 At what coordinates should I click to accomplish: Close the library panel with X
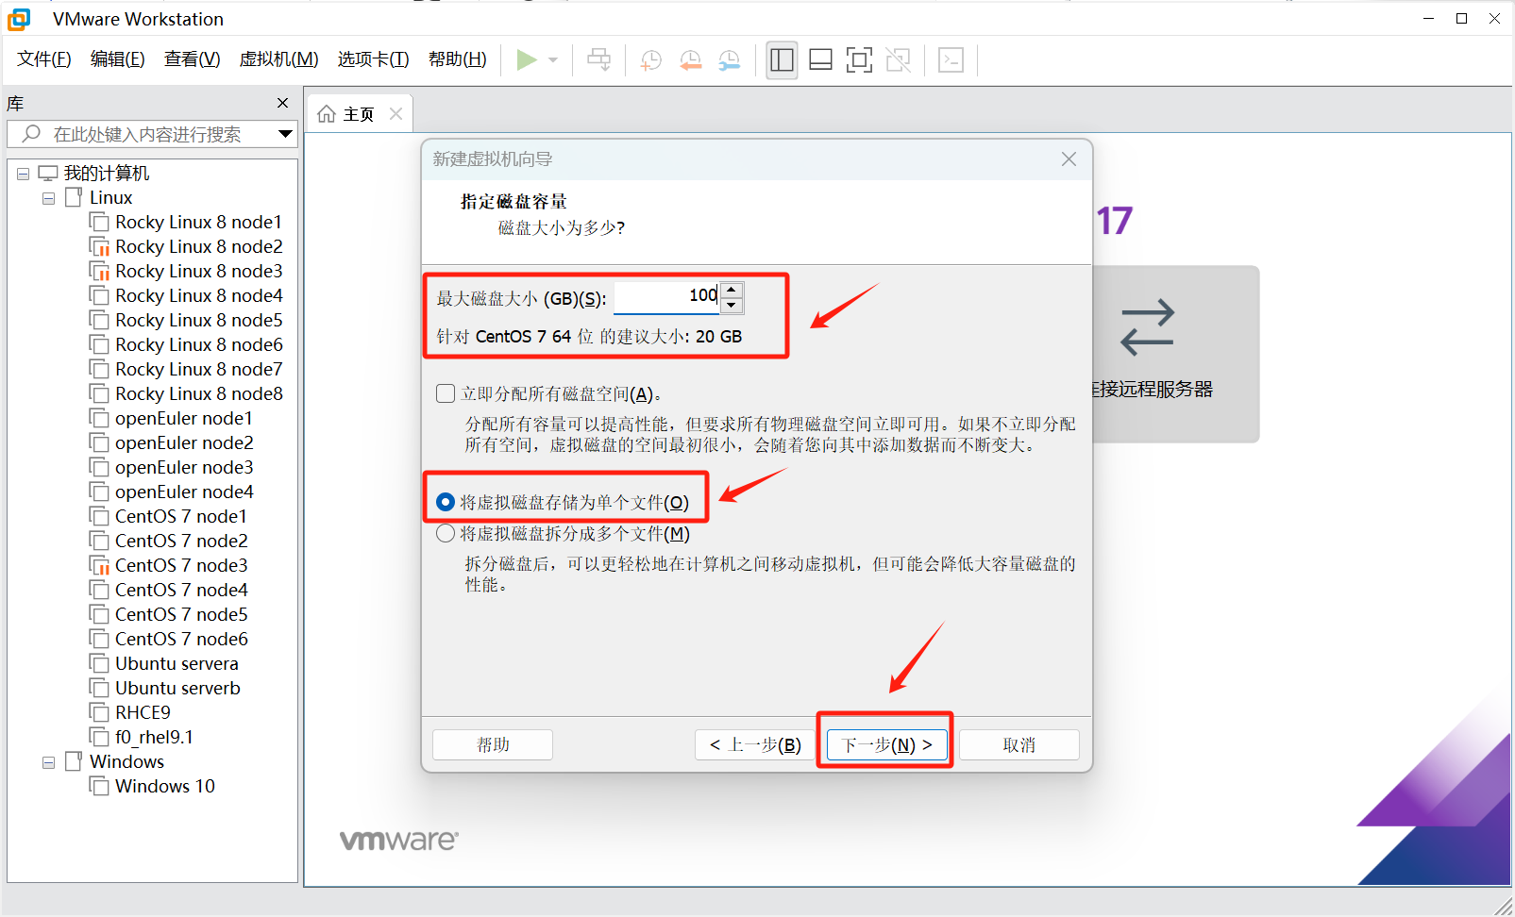[x=282, y=103]
